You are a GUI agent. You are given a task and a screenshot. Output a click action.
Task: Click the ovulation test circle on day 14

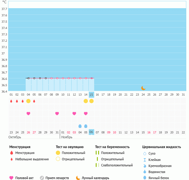click(86, 101)
